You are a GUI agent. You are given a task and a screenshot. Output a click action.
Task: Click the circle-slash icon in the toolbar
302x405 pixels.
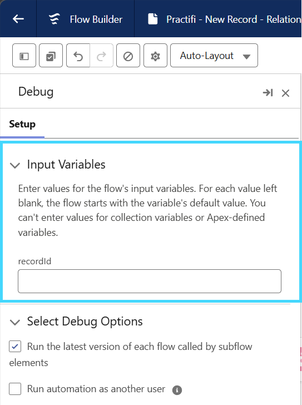128,56
